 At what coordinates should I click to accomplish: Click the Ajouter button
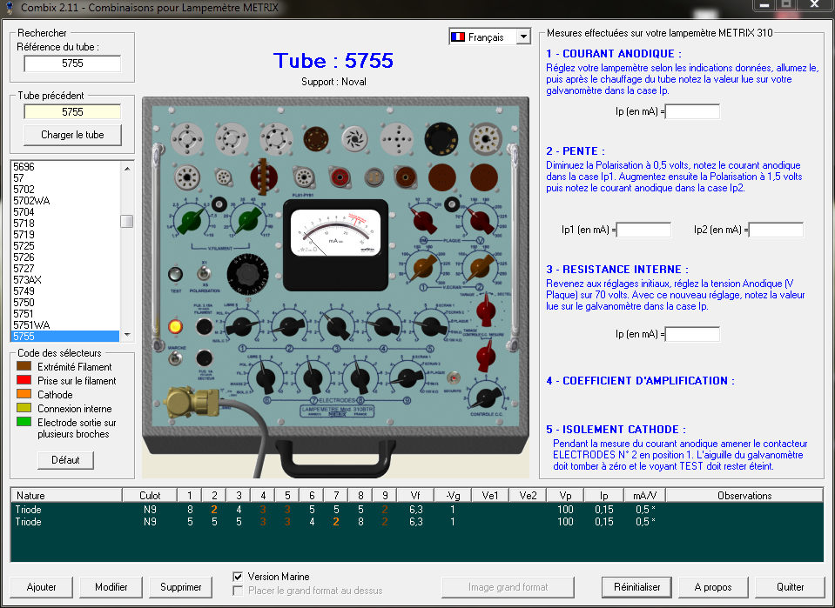coord(41,587)
